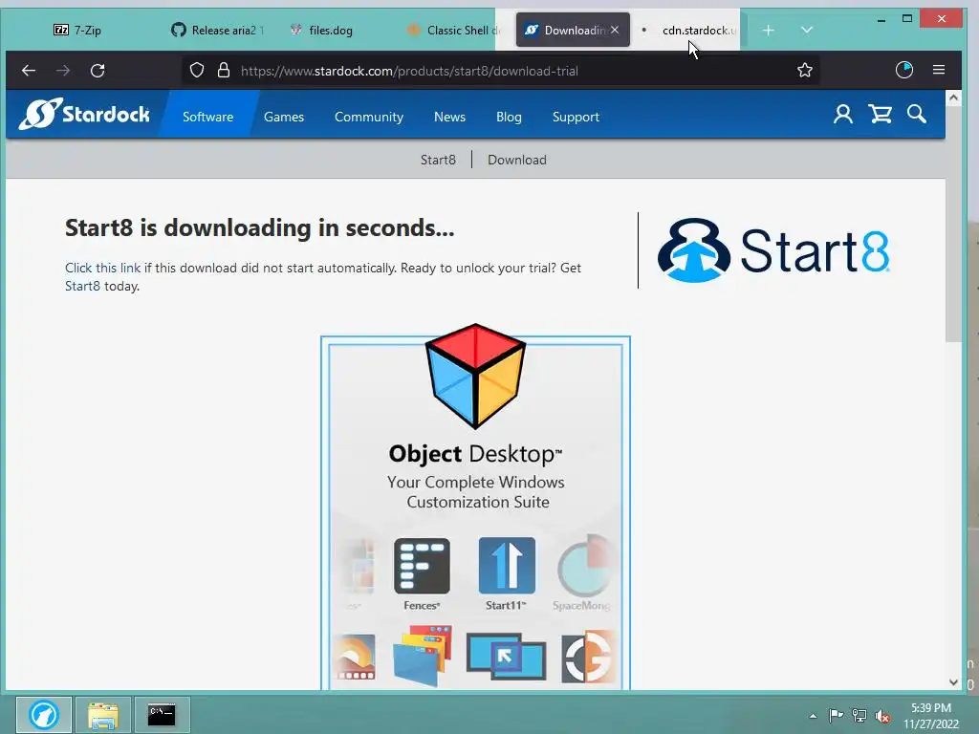
Task: Open a new tab with the plus button
Action: tap(769, 30)
